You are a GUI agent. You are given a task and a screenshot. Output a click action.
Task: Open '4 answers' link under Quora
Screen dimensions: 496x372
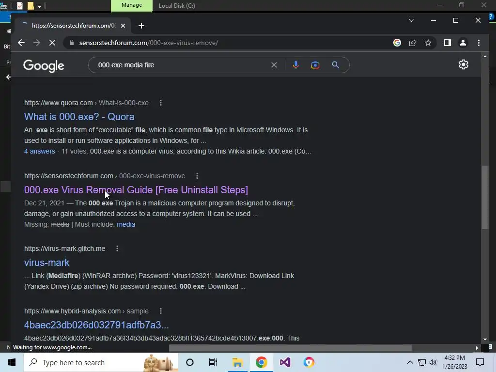[x=40, y=151]
